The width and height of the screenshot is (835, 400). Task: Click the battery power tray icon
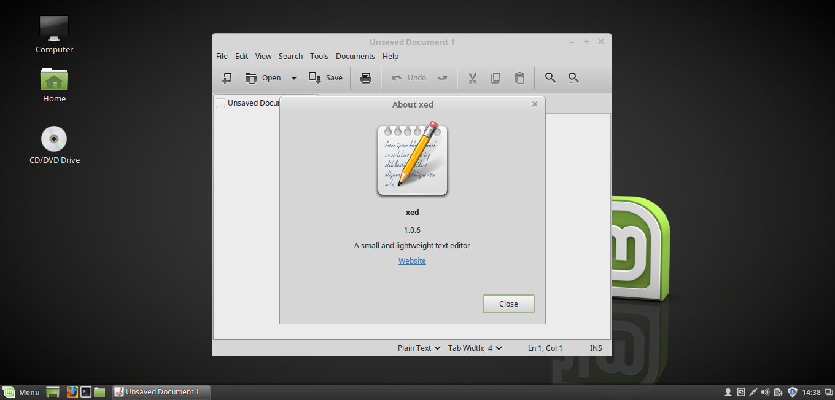point(779,392)
